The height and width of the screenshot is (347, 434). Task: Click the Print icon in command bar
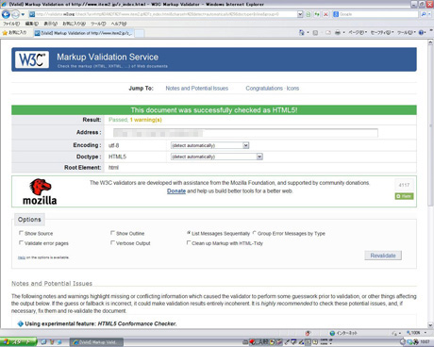[338, 33]
